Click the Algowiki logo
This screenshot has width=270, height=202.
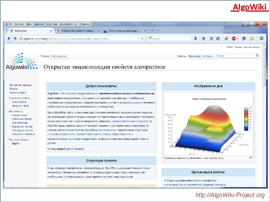point(22,61)
